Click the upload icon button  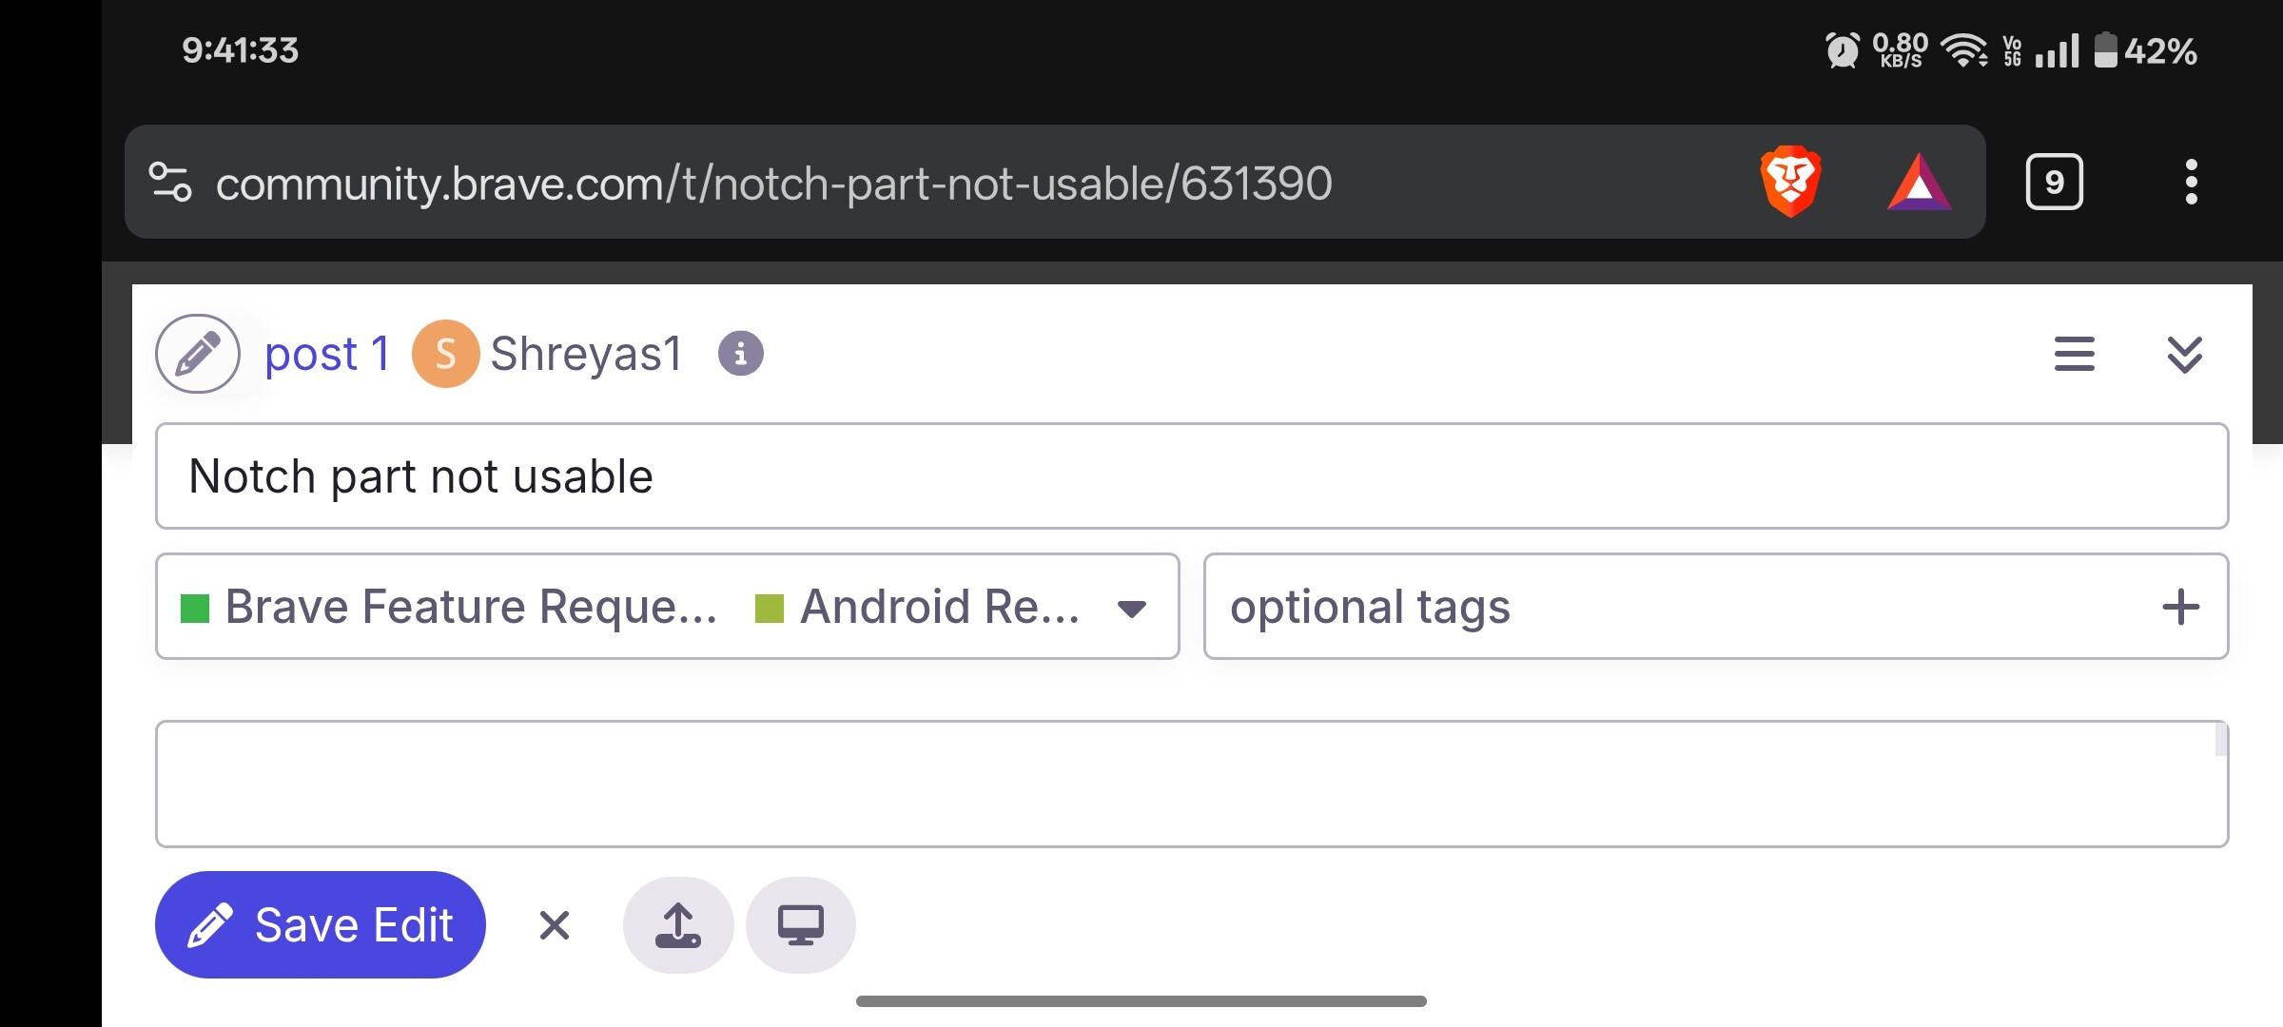(x=678, y=924)
